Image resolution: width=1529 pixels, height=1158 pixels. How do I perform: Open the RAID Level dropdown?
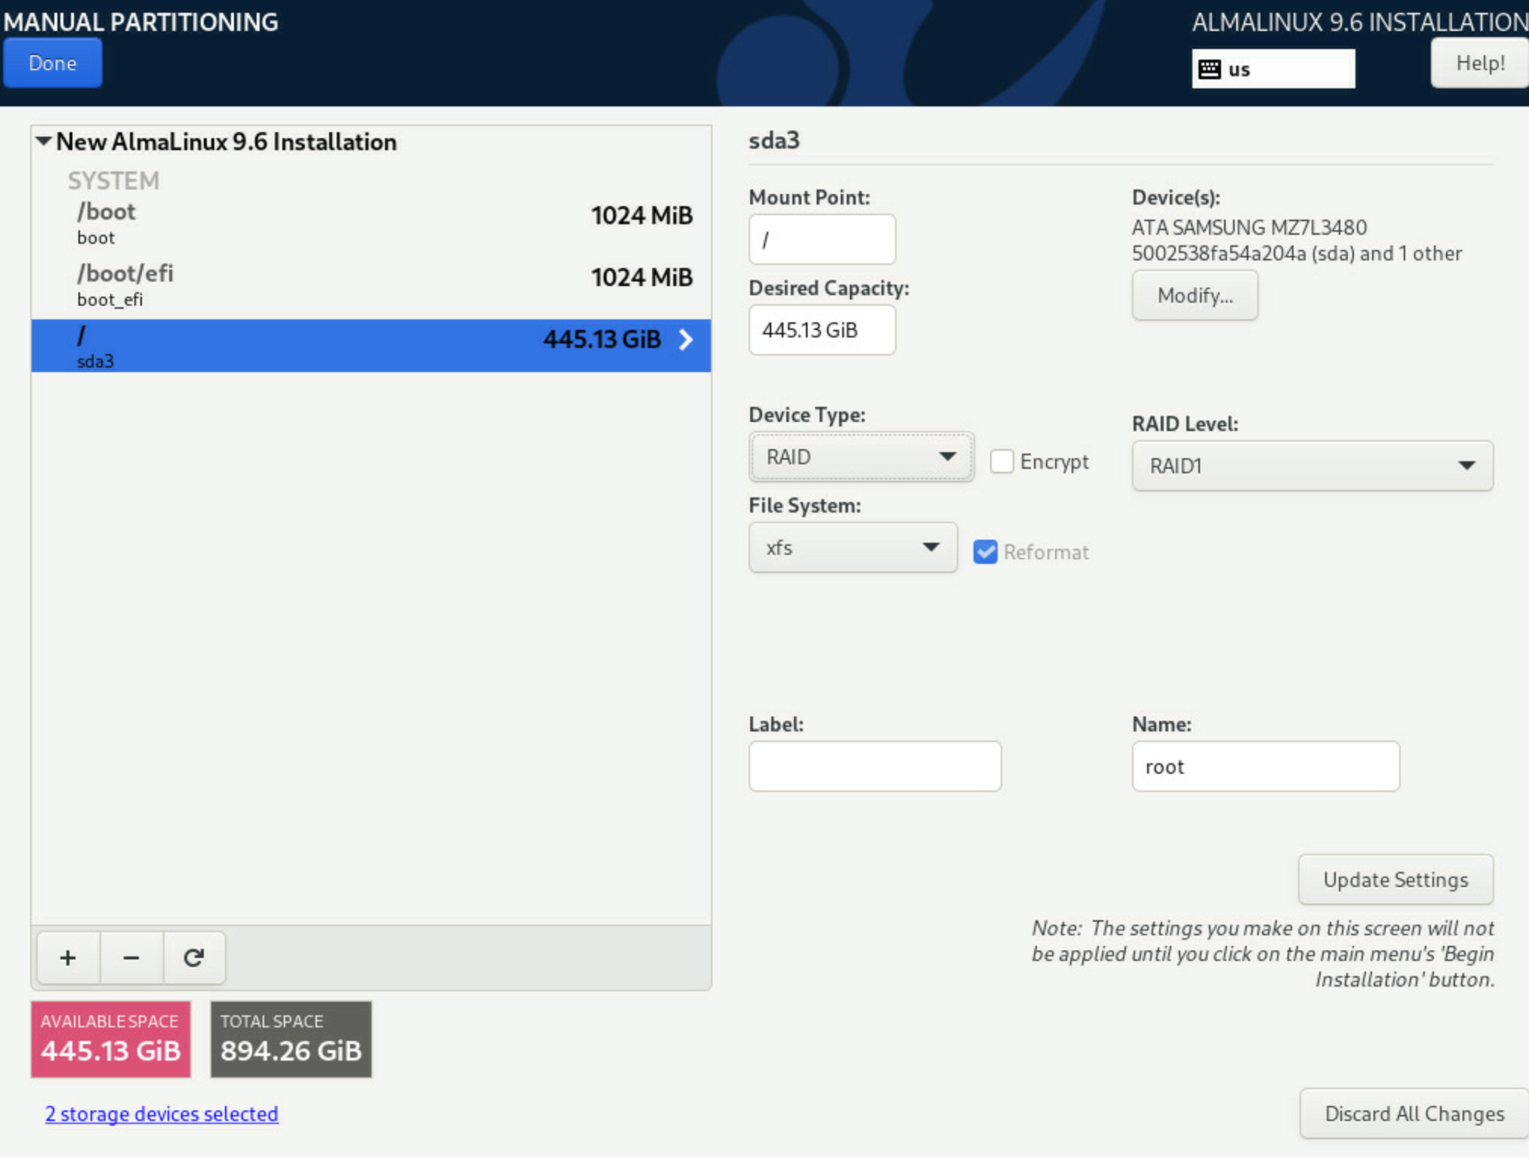(1312, 466)
